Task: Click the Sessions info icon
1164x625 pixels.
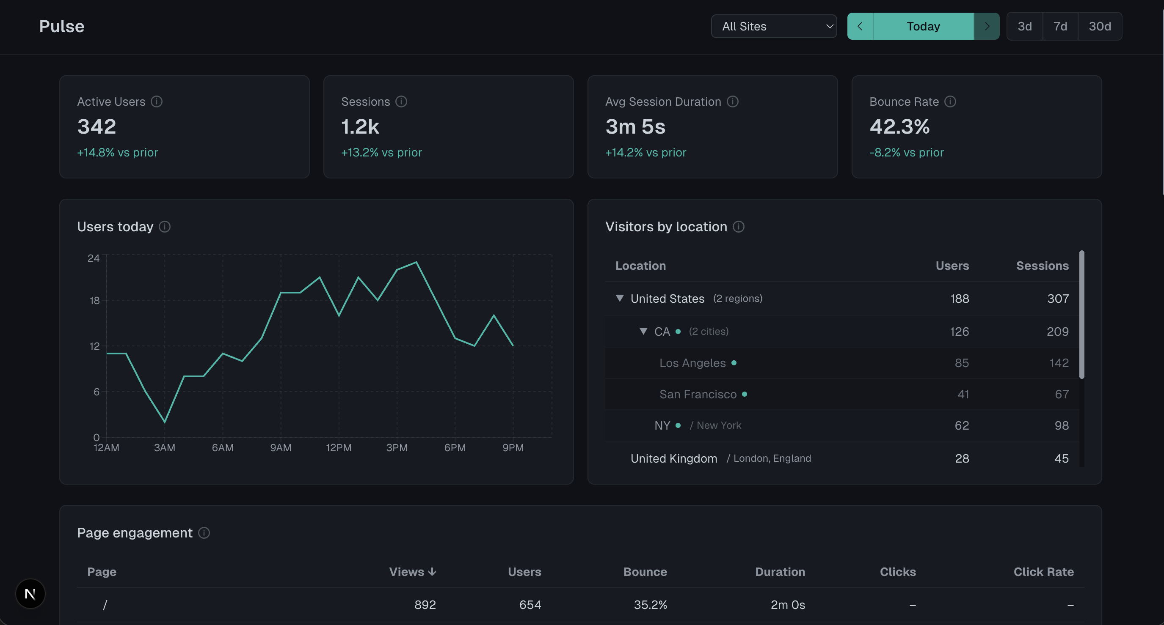Action: (x=401, y=101)
